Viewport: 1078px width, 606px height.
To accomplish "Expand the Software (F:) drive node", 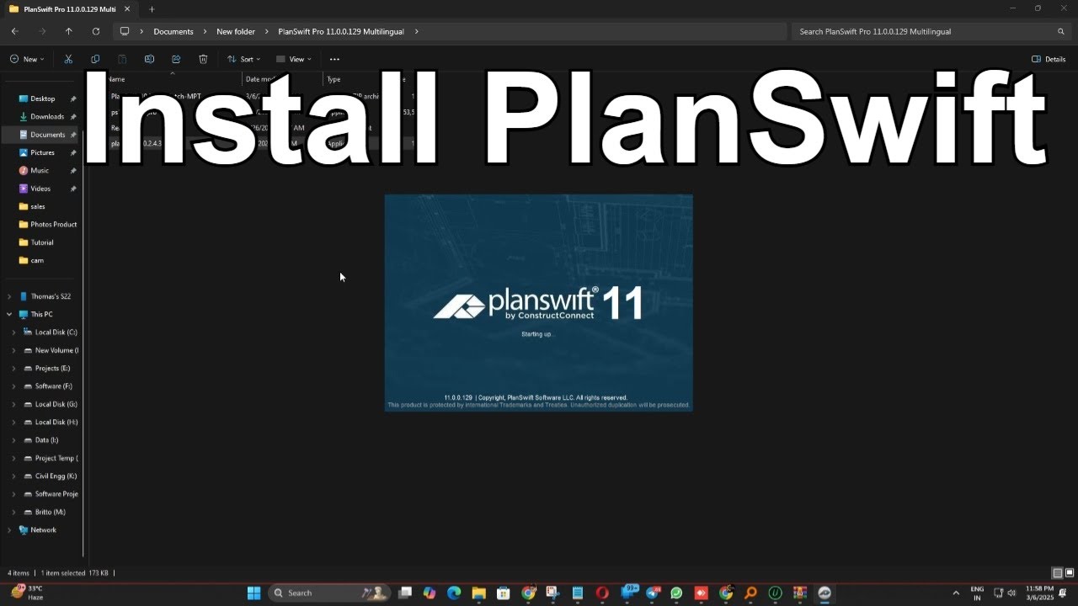I will tap(13, 386).
